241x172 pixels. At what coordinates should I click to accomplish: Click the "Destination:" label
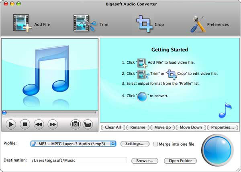[x=15, y=160]
